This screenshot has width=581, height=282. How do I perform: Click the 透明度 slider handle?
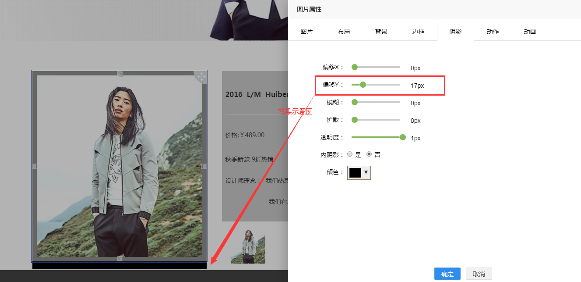[x=403, y=137]
